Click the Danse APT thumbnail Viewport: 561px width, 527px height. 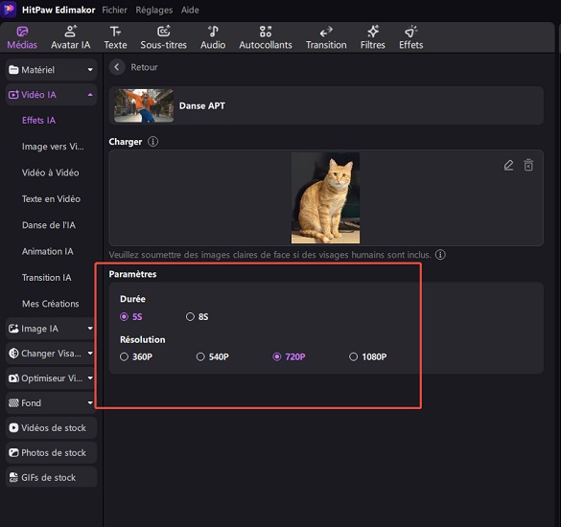[x=144, y=105]
